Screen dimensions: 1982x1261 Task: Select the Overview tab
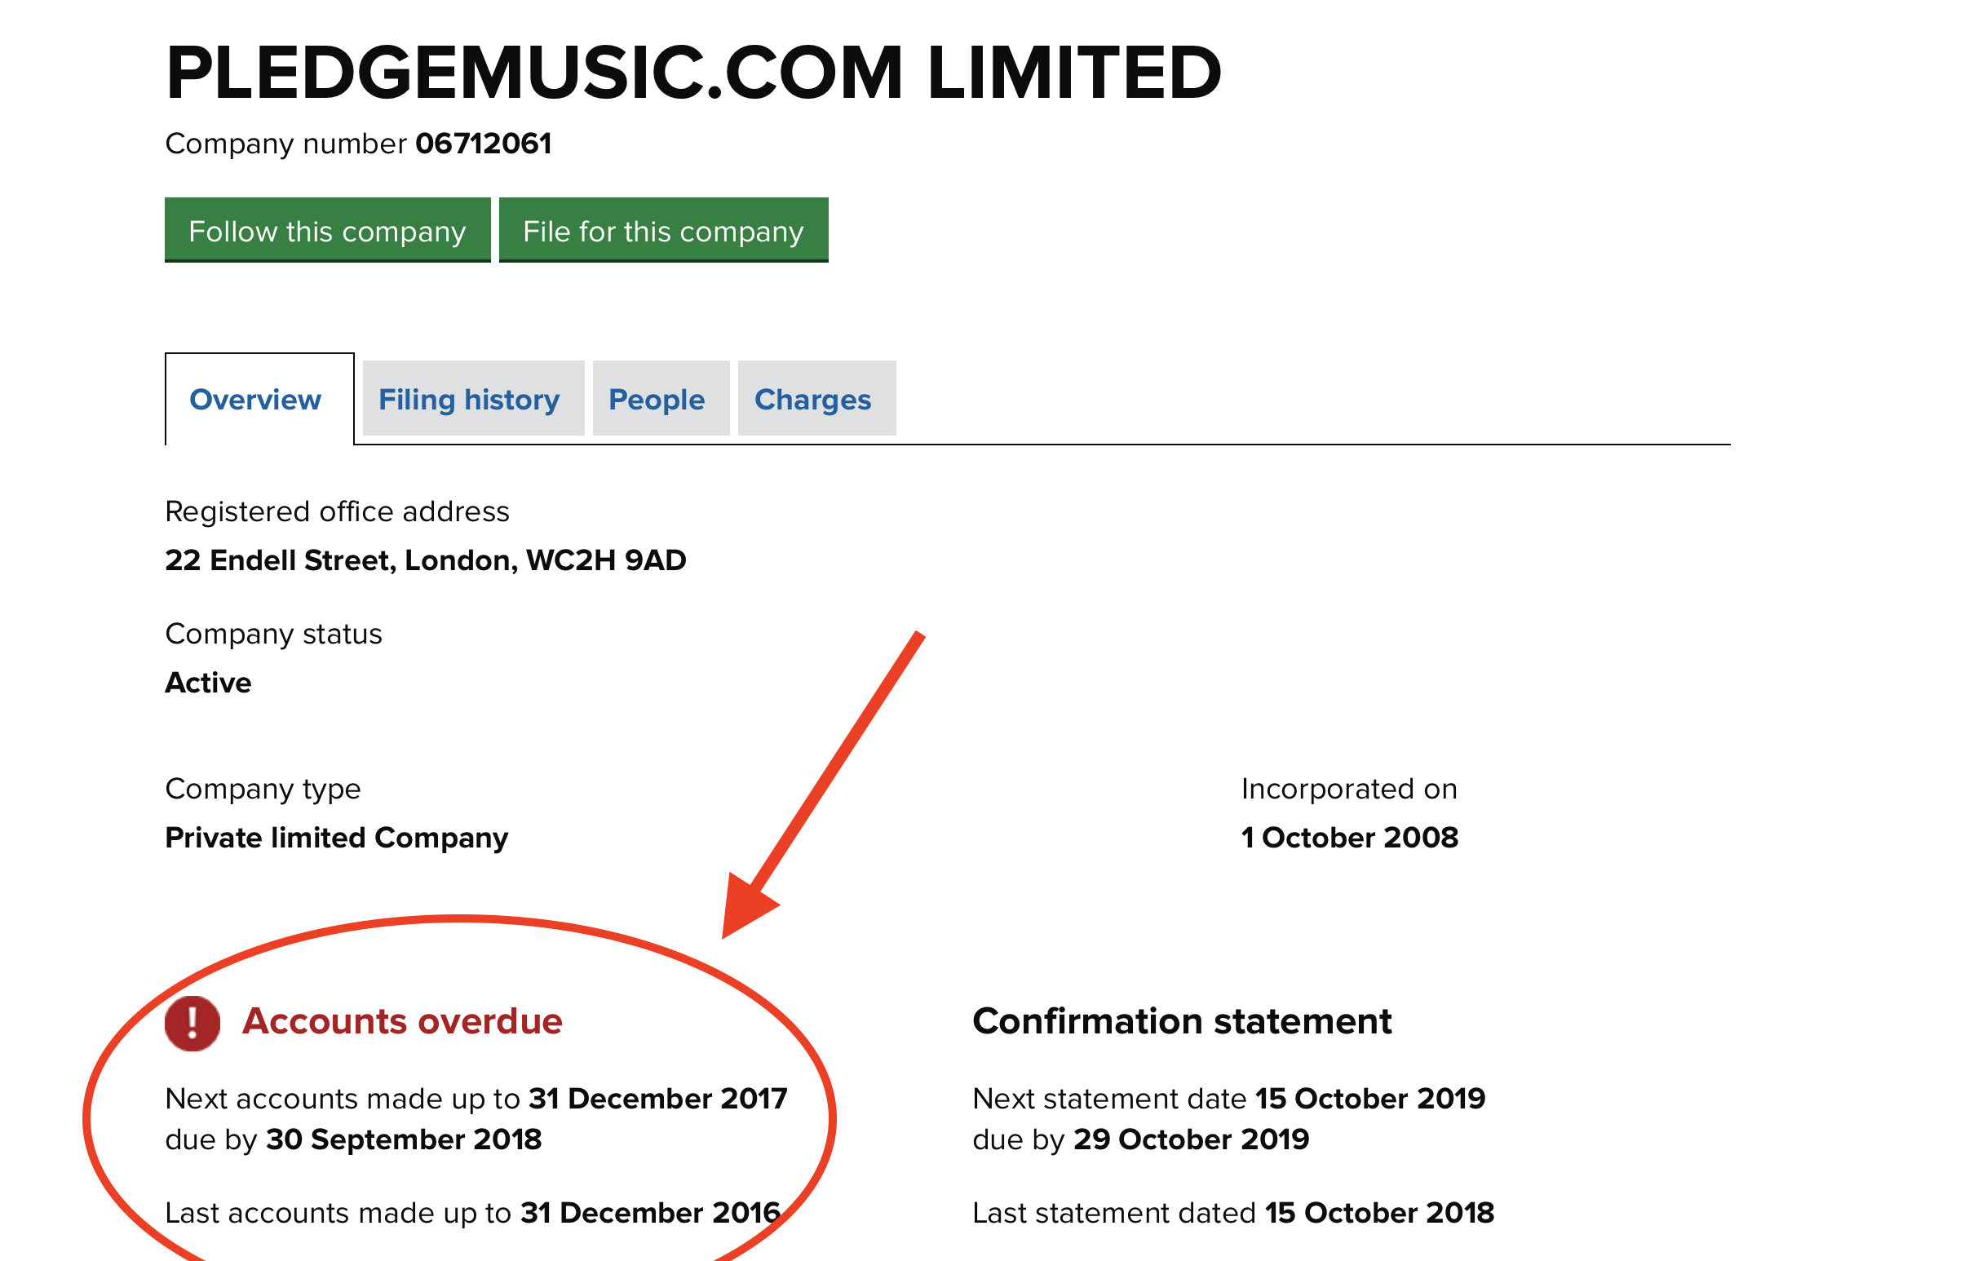pos(255,399)
